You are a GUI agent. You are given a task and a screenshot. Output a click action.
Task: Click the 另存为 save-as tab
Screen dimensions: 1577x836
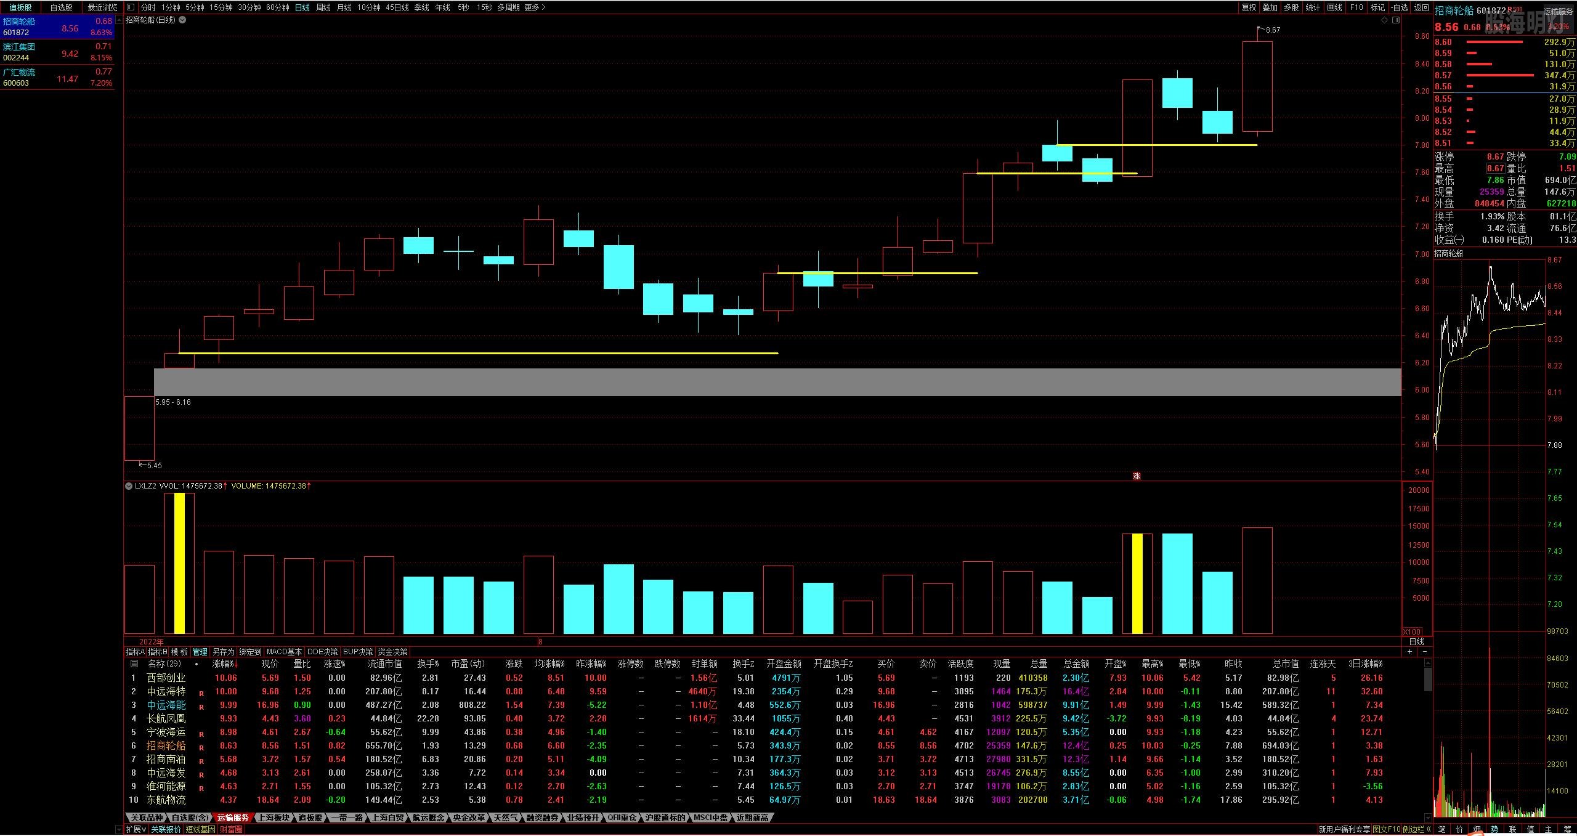(223, 652)
